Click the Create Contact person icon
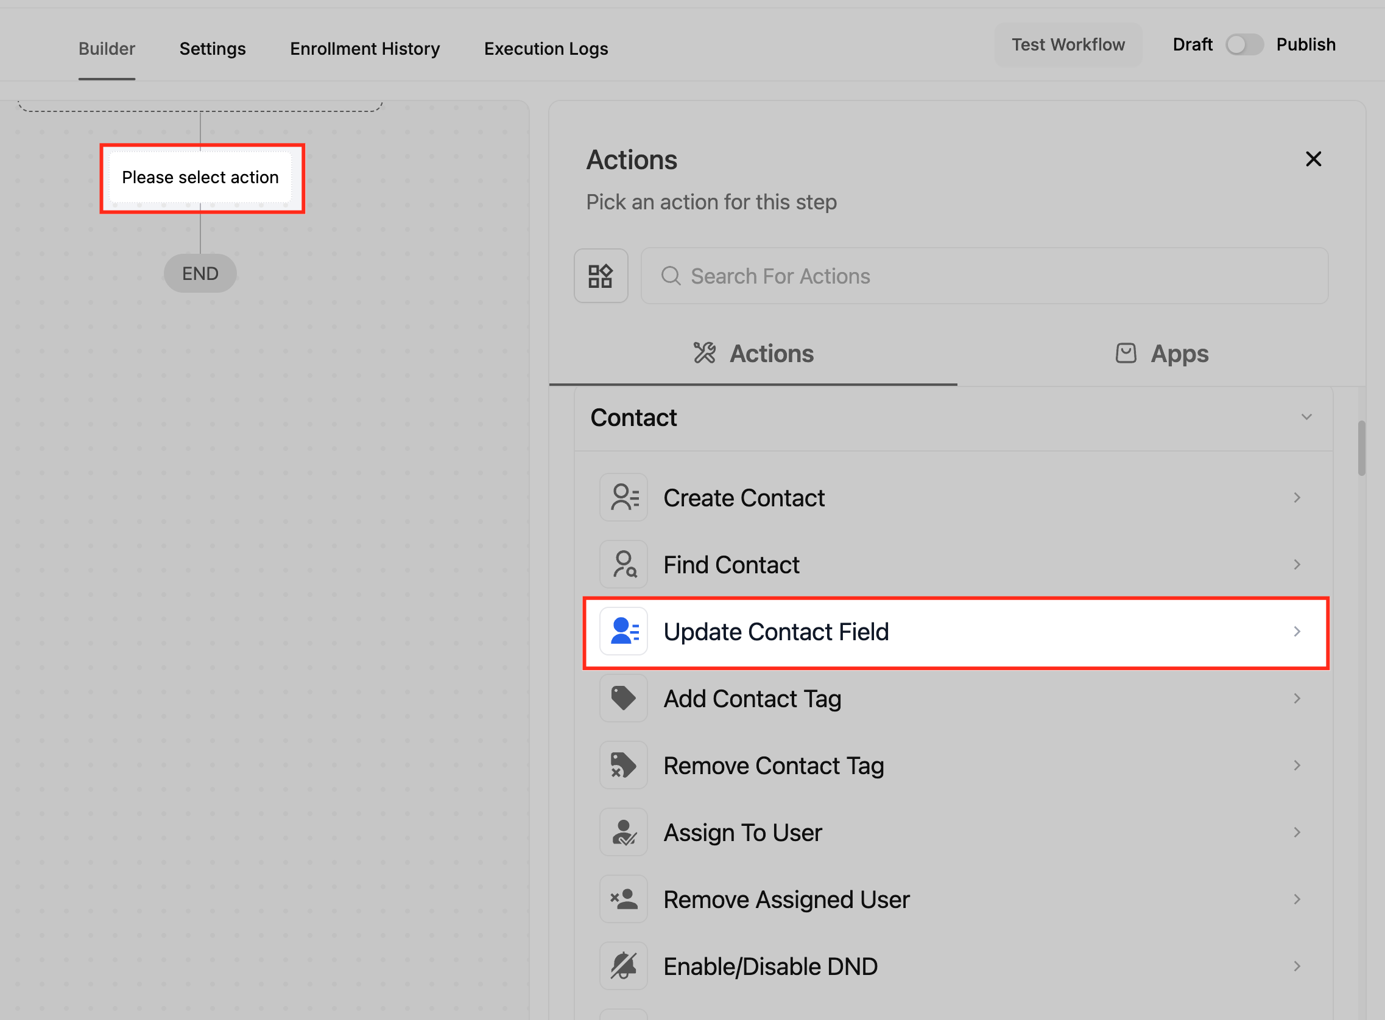Image resolution: width=1385 pixels, height=1020 pixels. click(x=623, y=498)
